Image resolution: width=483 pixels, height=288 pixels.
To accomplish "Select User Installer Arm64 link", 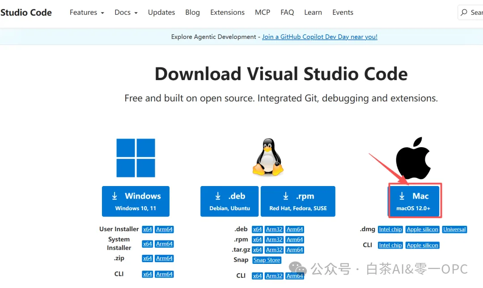I will [x=164, y=229].
